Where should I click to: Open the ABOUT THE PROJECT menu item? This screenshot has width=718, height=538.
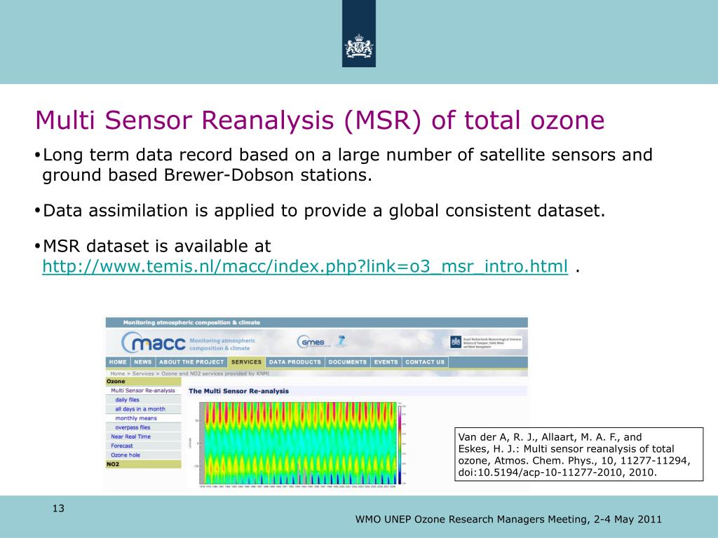click(x=191, y=362)
